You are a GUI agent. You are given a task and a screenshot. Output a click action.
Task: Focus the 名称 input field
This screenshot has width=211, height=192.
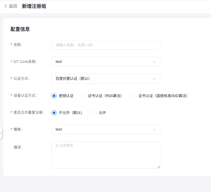pos(106,45)
